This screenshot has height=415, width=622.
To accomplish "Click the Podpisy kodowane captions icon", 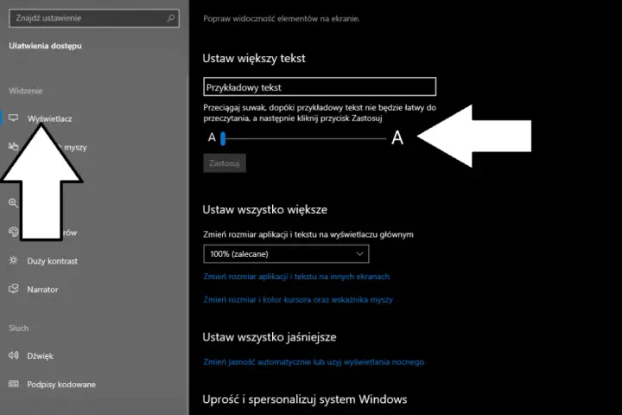I will pos(14,384).
